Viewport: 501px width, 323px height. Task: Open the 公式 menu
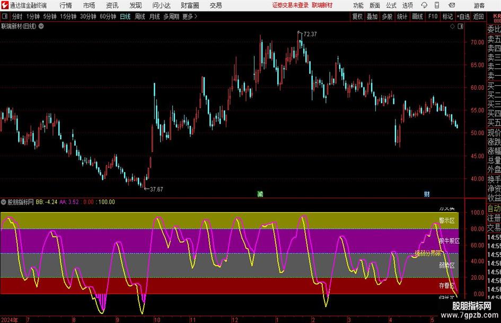click(x=391, y=5)
